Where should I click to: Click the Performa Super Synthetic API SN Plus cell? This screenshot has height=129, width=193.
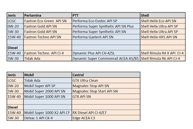[x=105, y=26]
